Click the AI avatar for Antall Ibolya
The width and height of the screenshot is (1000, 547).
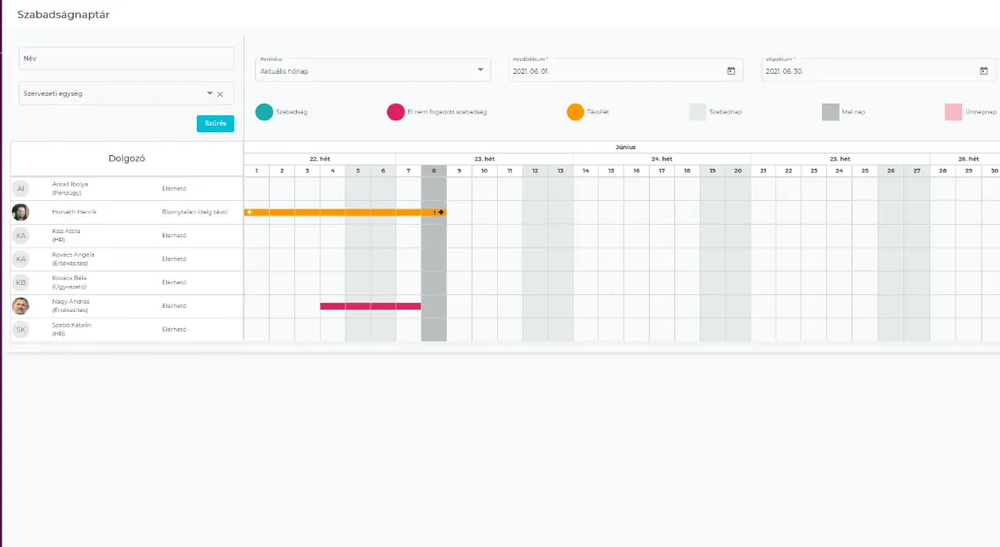click(x=20, y=188)
